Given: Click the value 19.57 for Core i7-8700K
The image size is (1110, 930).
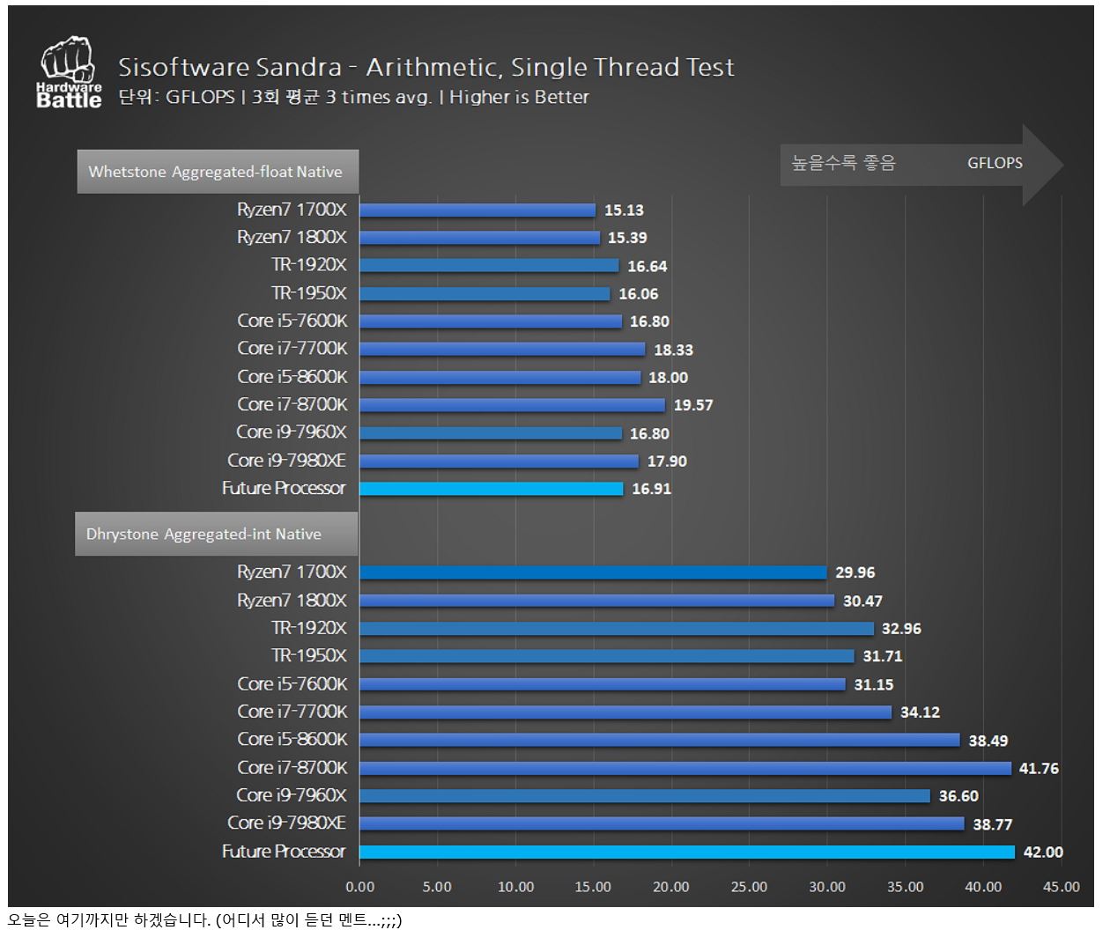Looking at the screenshot, I should 693,405.
